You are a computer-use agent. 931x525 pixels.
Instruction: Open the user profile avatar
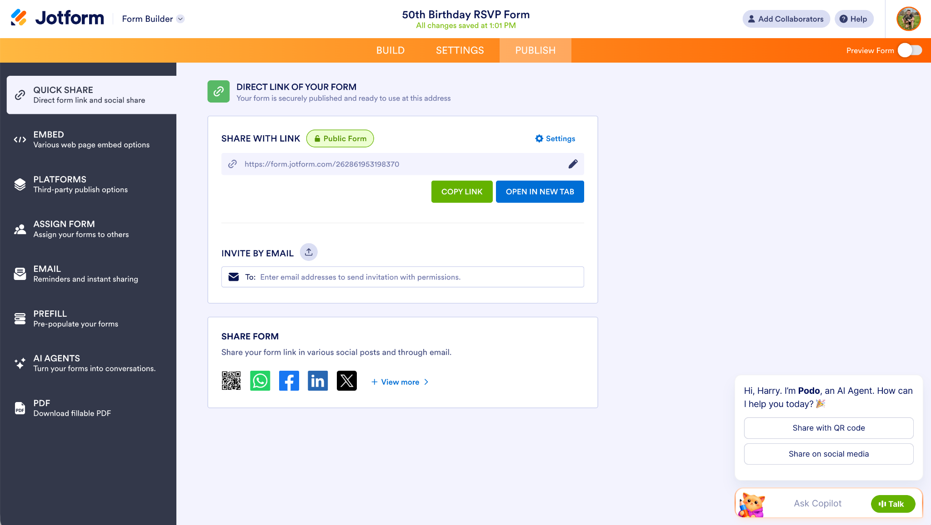[x=908, y=19]
